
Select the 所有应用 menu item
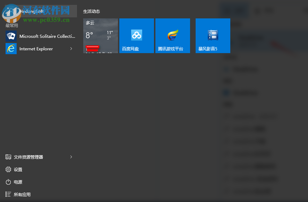point(23,194)
